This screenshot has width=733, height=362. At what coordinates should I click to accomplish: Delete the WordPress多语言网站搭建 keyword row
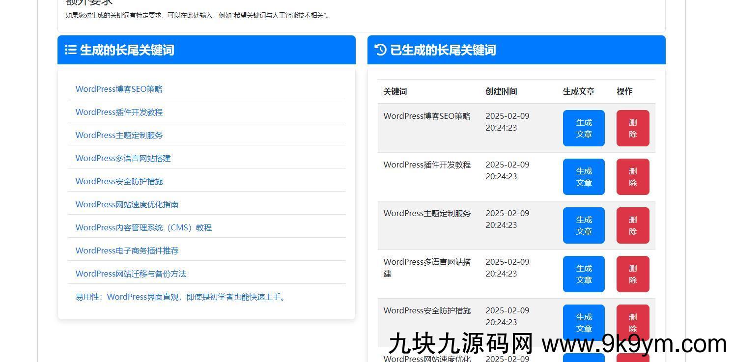coord(633,274)
